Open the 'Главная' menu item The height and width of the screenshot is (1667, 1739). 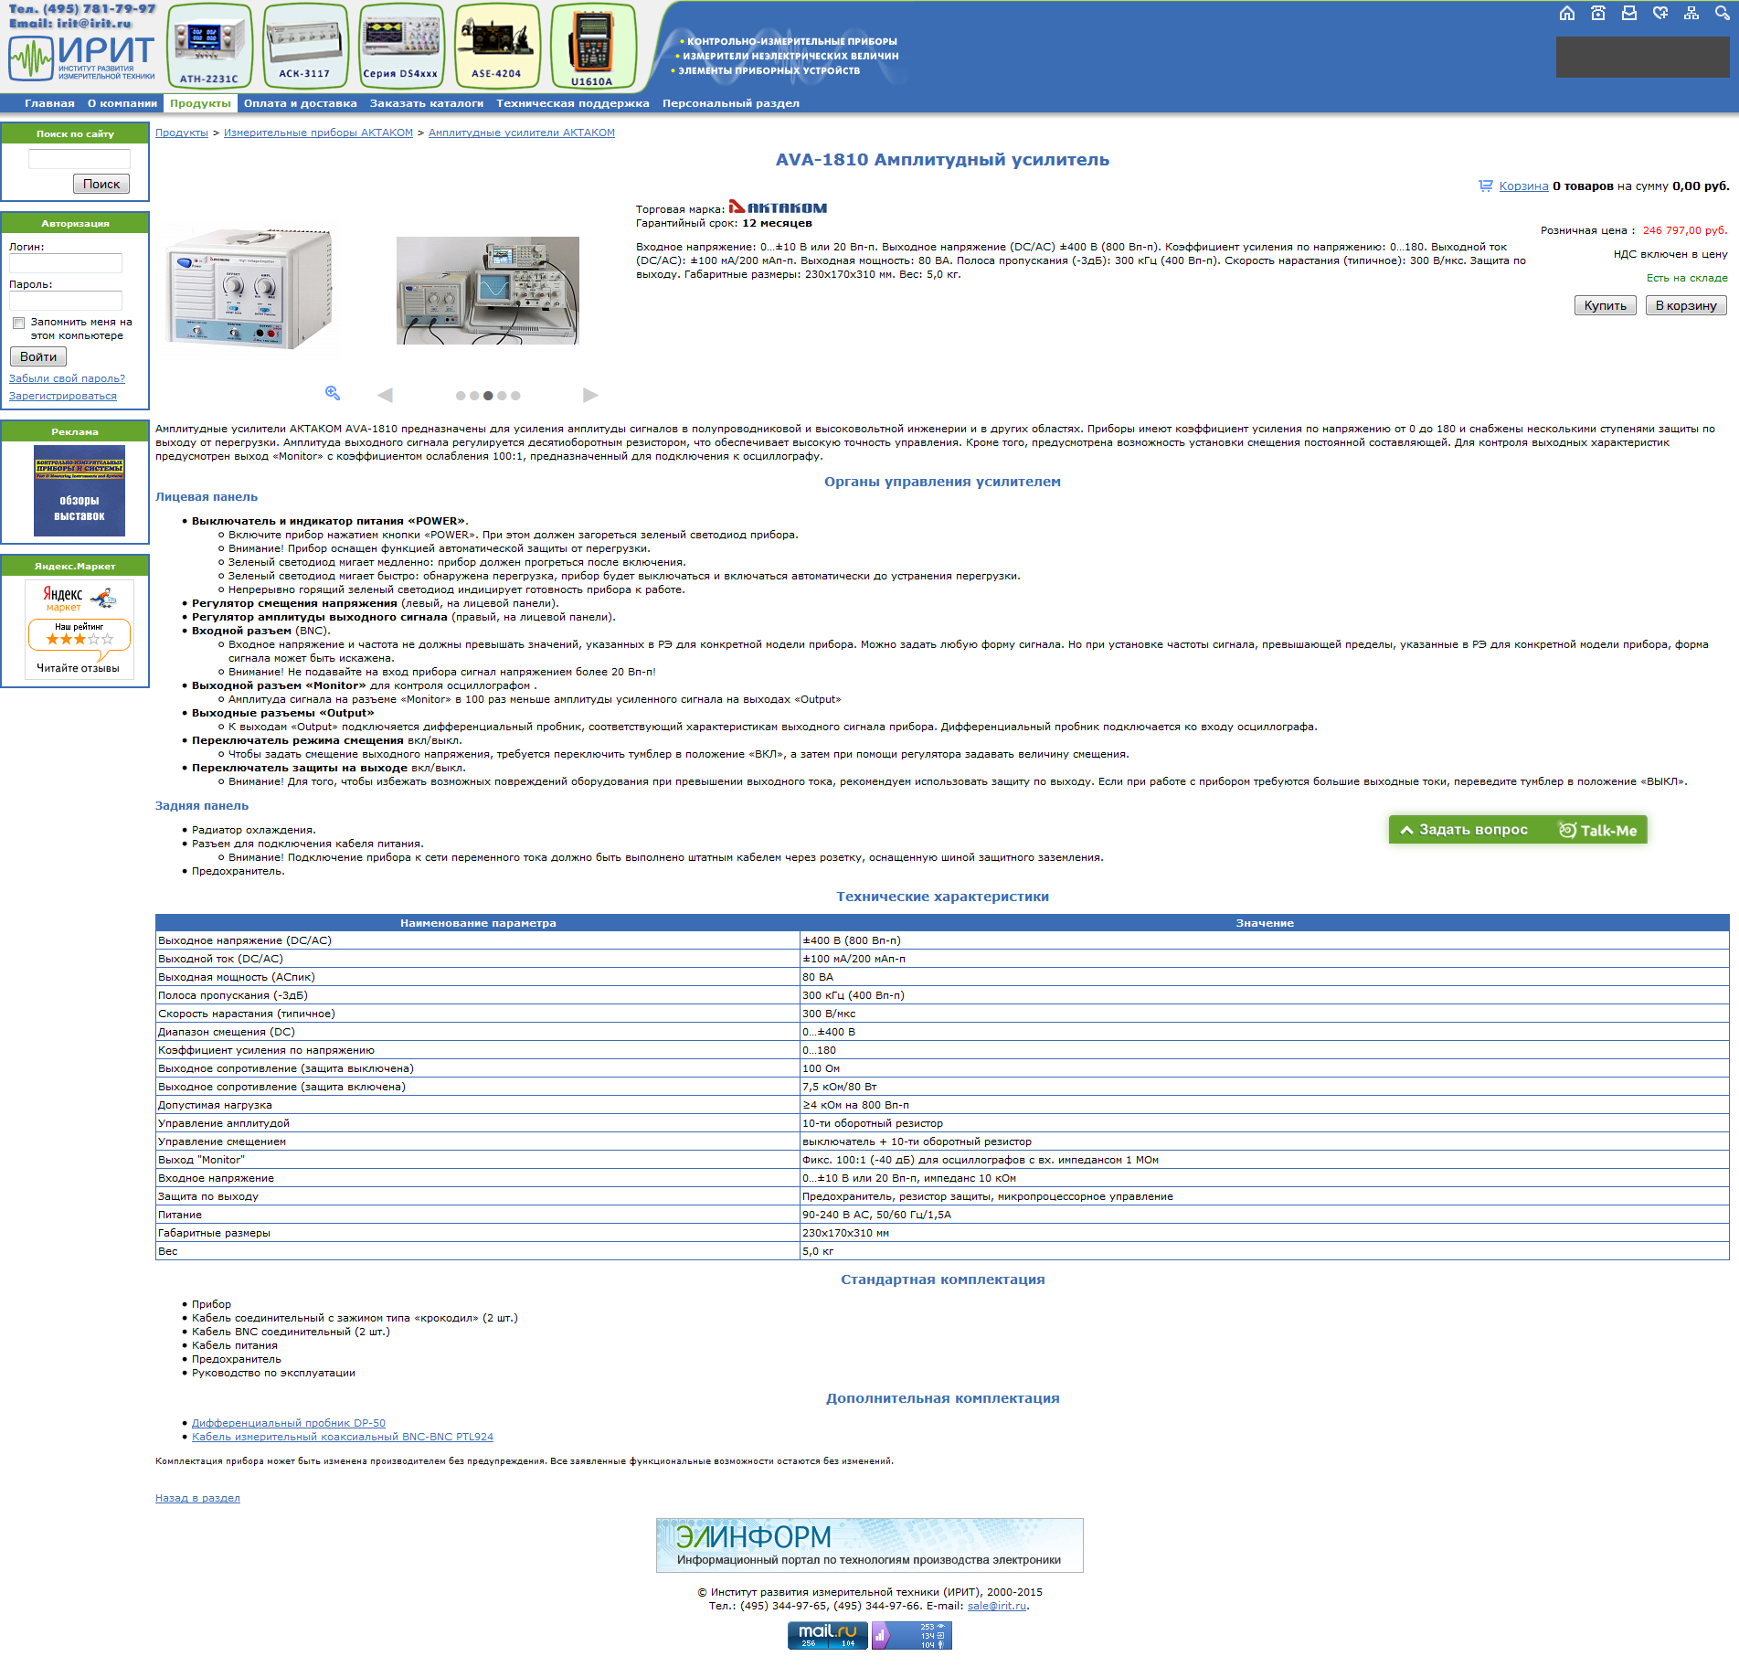pyautogui.click(x=49, y=103)
